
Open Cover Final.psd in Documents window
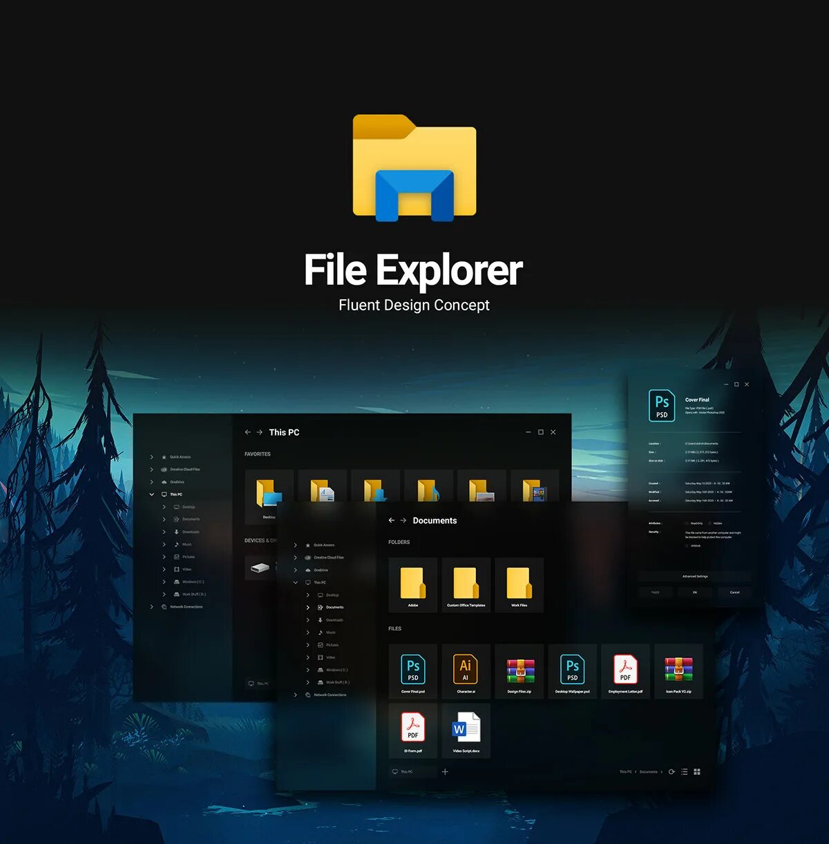pos(413,671)
